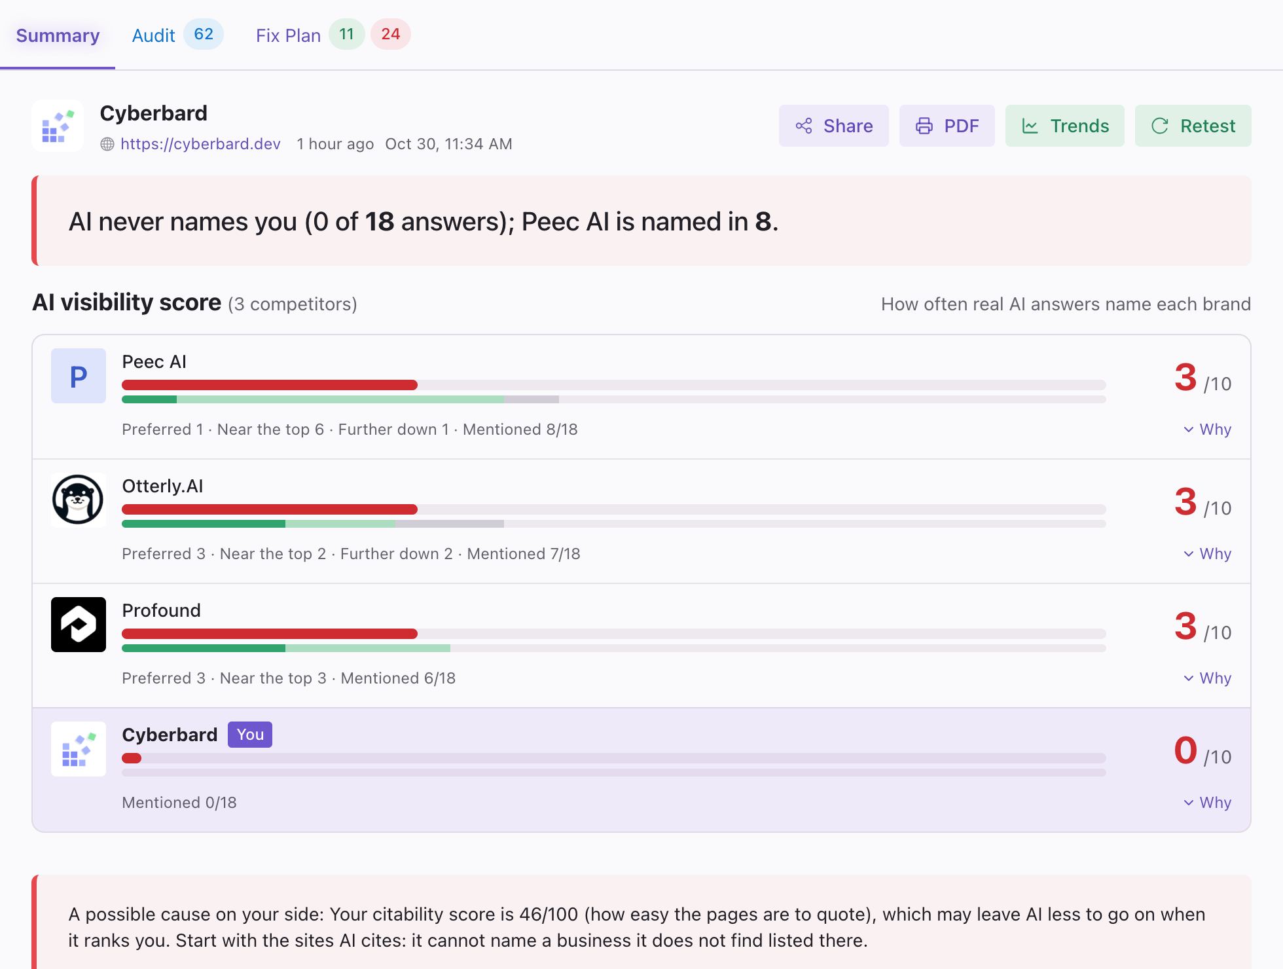Click Cyberbard 0/10 score
This screenshot has width=1283, height=969.
tap(1203, 752)
